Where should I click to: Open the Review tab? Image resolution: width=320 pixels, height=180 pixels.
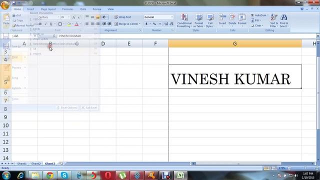click(x=97, y=9)
